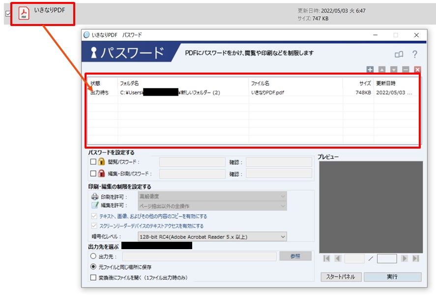Minimize the いきなりPDF パスワード window
Screen dimensions: 436x308
[x=376, y=35]
